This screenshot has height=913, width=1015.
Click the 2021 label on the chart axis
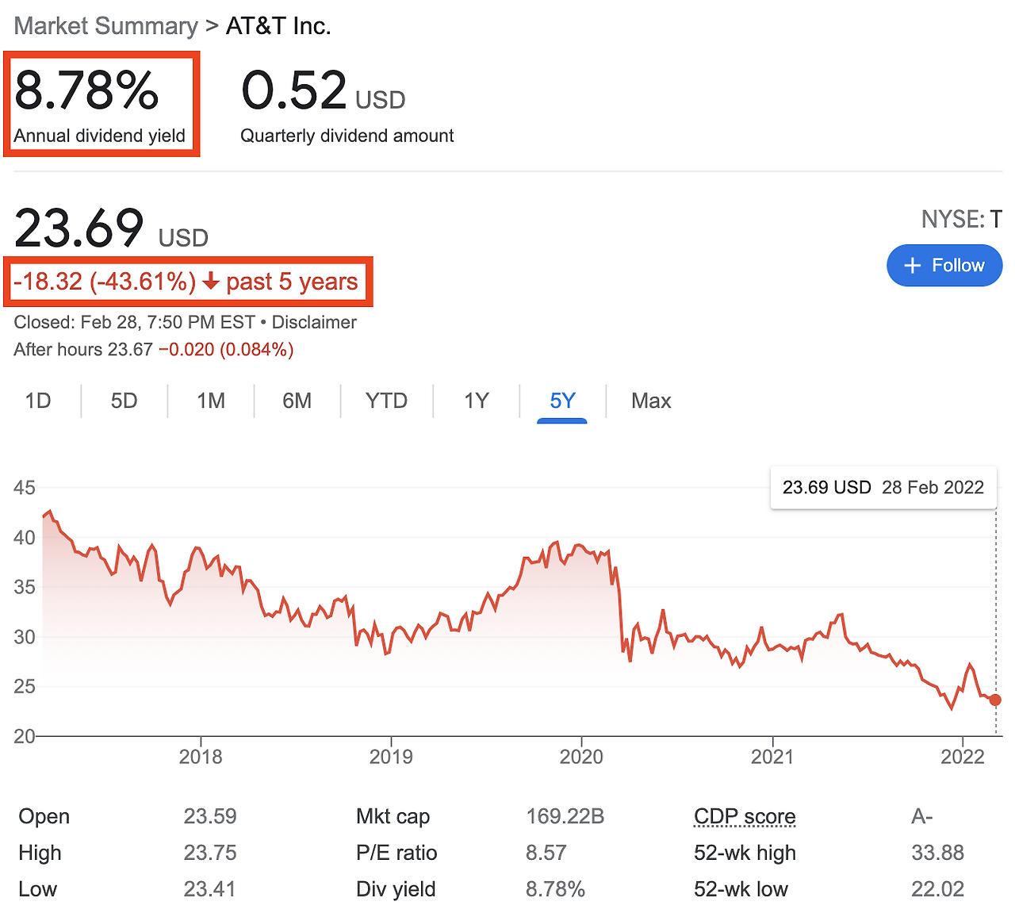tap(772, 757)
